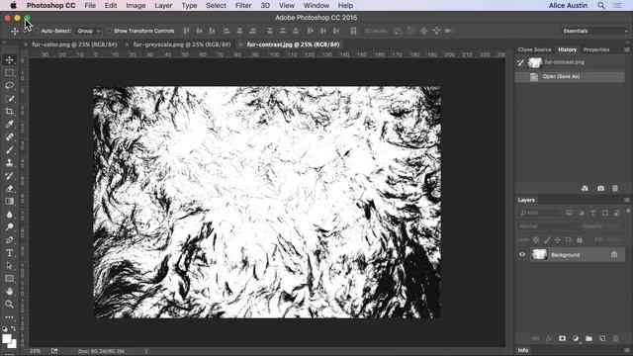Viewport: 633px width, 356px height.
Task: Open the Layer menu
Action: 163,6
